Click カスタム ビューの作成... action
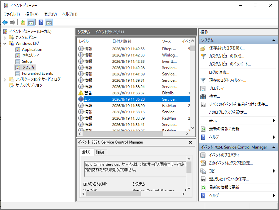 pyautogui.click(x=227, y=56)
